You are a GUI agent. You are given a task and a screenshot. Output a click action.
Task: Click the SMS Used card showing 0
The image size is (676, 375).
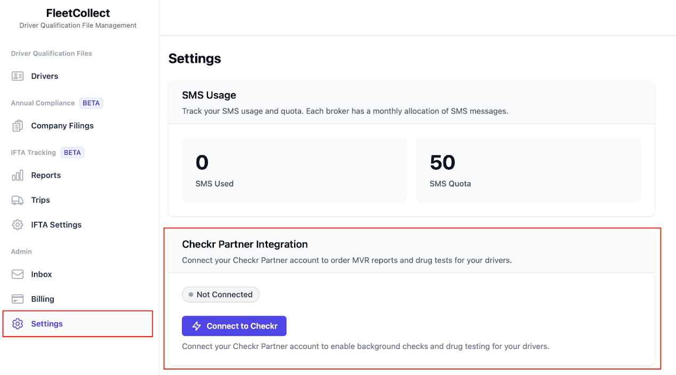[x=294, y=170]
